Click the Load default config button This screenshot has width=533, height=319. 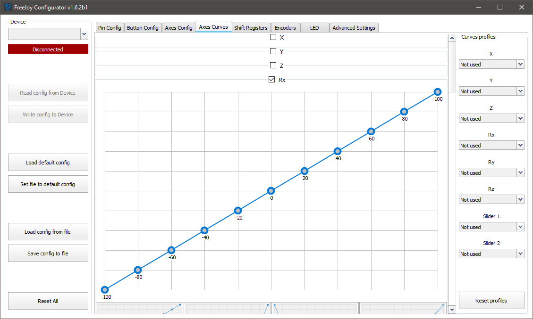point(48,163)
